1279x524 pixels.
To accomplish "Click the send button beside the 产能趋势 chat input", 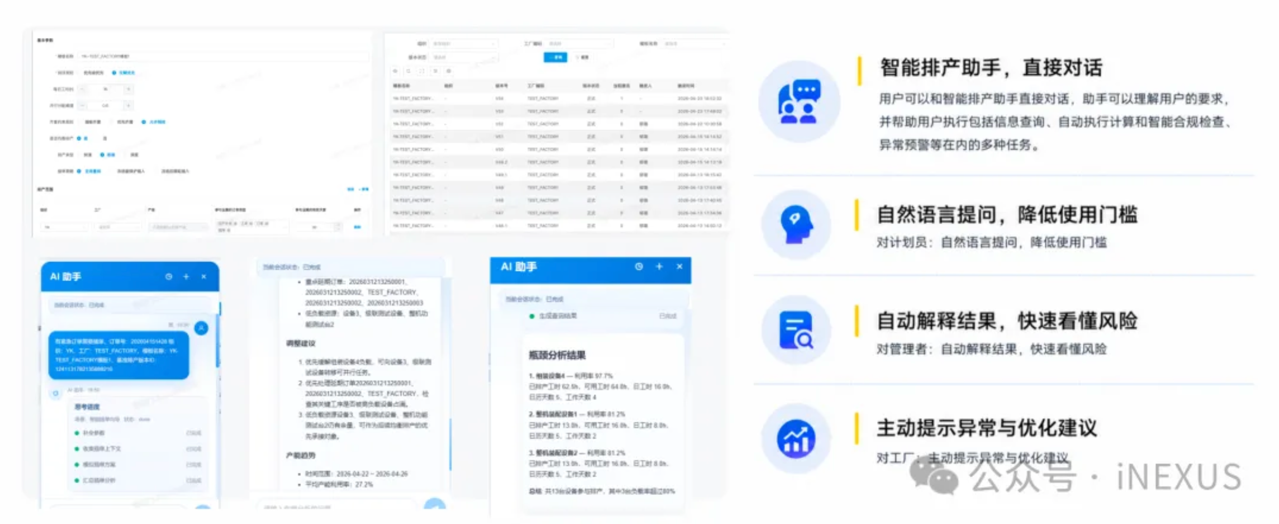I will click(x=434, y=504).
